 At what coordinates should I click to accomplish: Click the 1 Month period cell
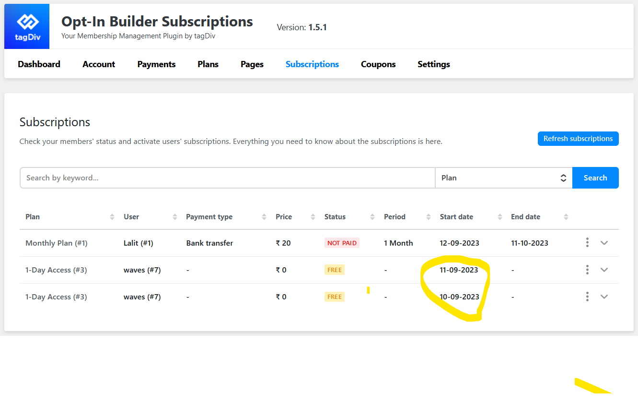398,243
